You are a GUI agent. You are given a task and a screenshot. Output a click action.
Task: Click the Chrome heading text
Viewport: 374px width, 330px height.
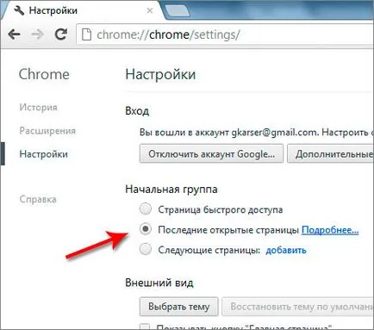pyautogui.click(x=44, y=74)
